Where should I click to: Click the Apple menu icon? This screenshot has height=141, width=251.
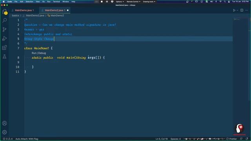coord(4,2)
